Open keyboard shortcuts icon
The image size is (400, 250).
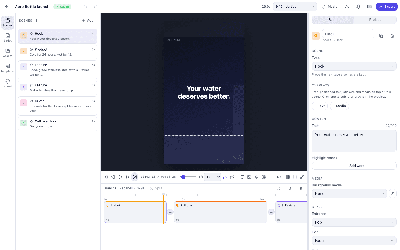[369, 7]
